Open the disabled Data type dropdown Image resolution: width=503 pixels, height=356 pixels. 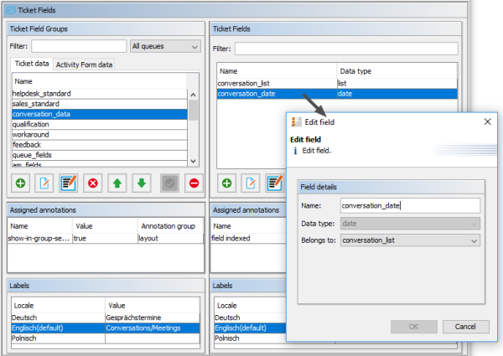coord(411,223)
